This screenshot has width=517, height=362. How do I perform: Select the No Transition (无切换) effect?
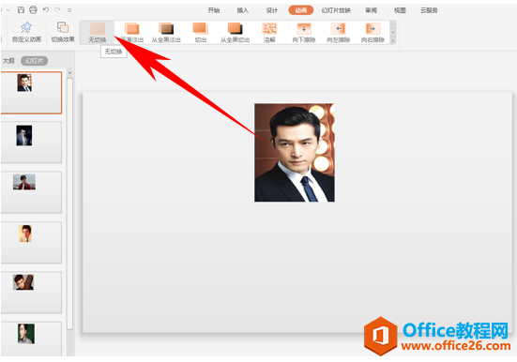98,33
